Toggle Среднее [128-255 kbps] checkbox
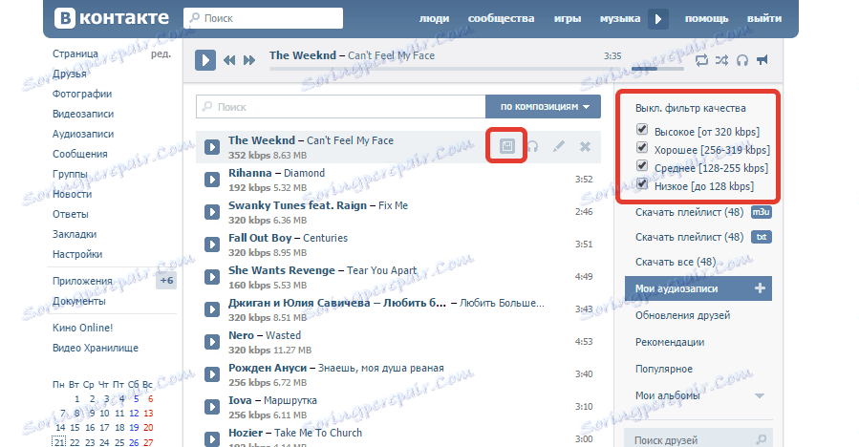This screenshot has width=859, height=447. click(x=642, y=165)
